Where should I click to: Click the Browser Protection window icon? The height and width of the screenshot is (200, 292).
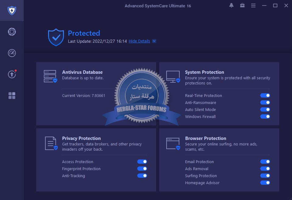tap(173, 144)
